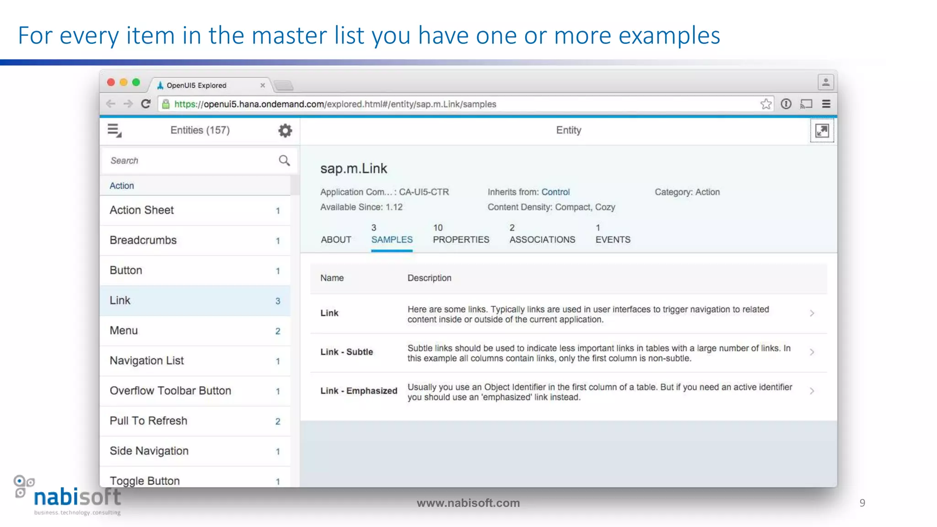Click the Name column header

click(x=332, y=278)
